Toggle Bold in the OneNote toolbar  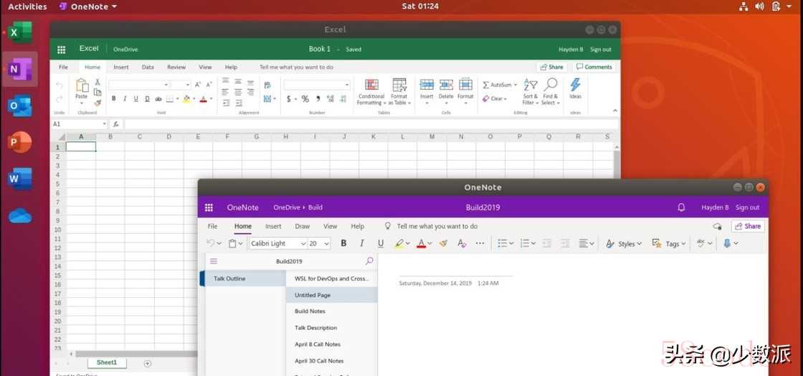coord(343,243)
